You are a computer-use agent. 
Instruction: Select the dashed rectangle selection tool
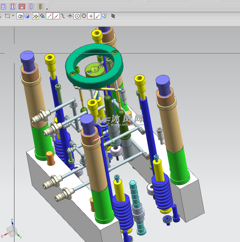(7, 16)
